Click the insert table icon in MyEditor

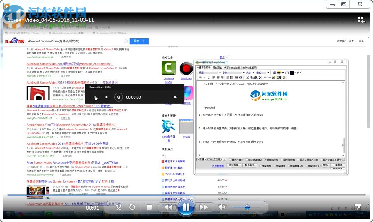287,73
